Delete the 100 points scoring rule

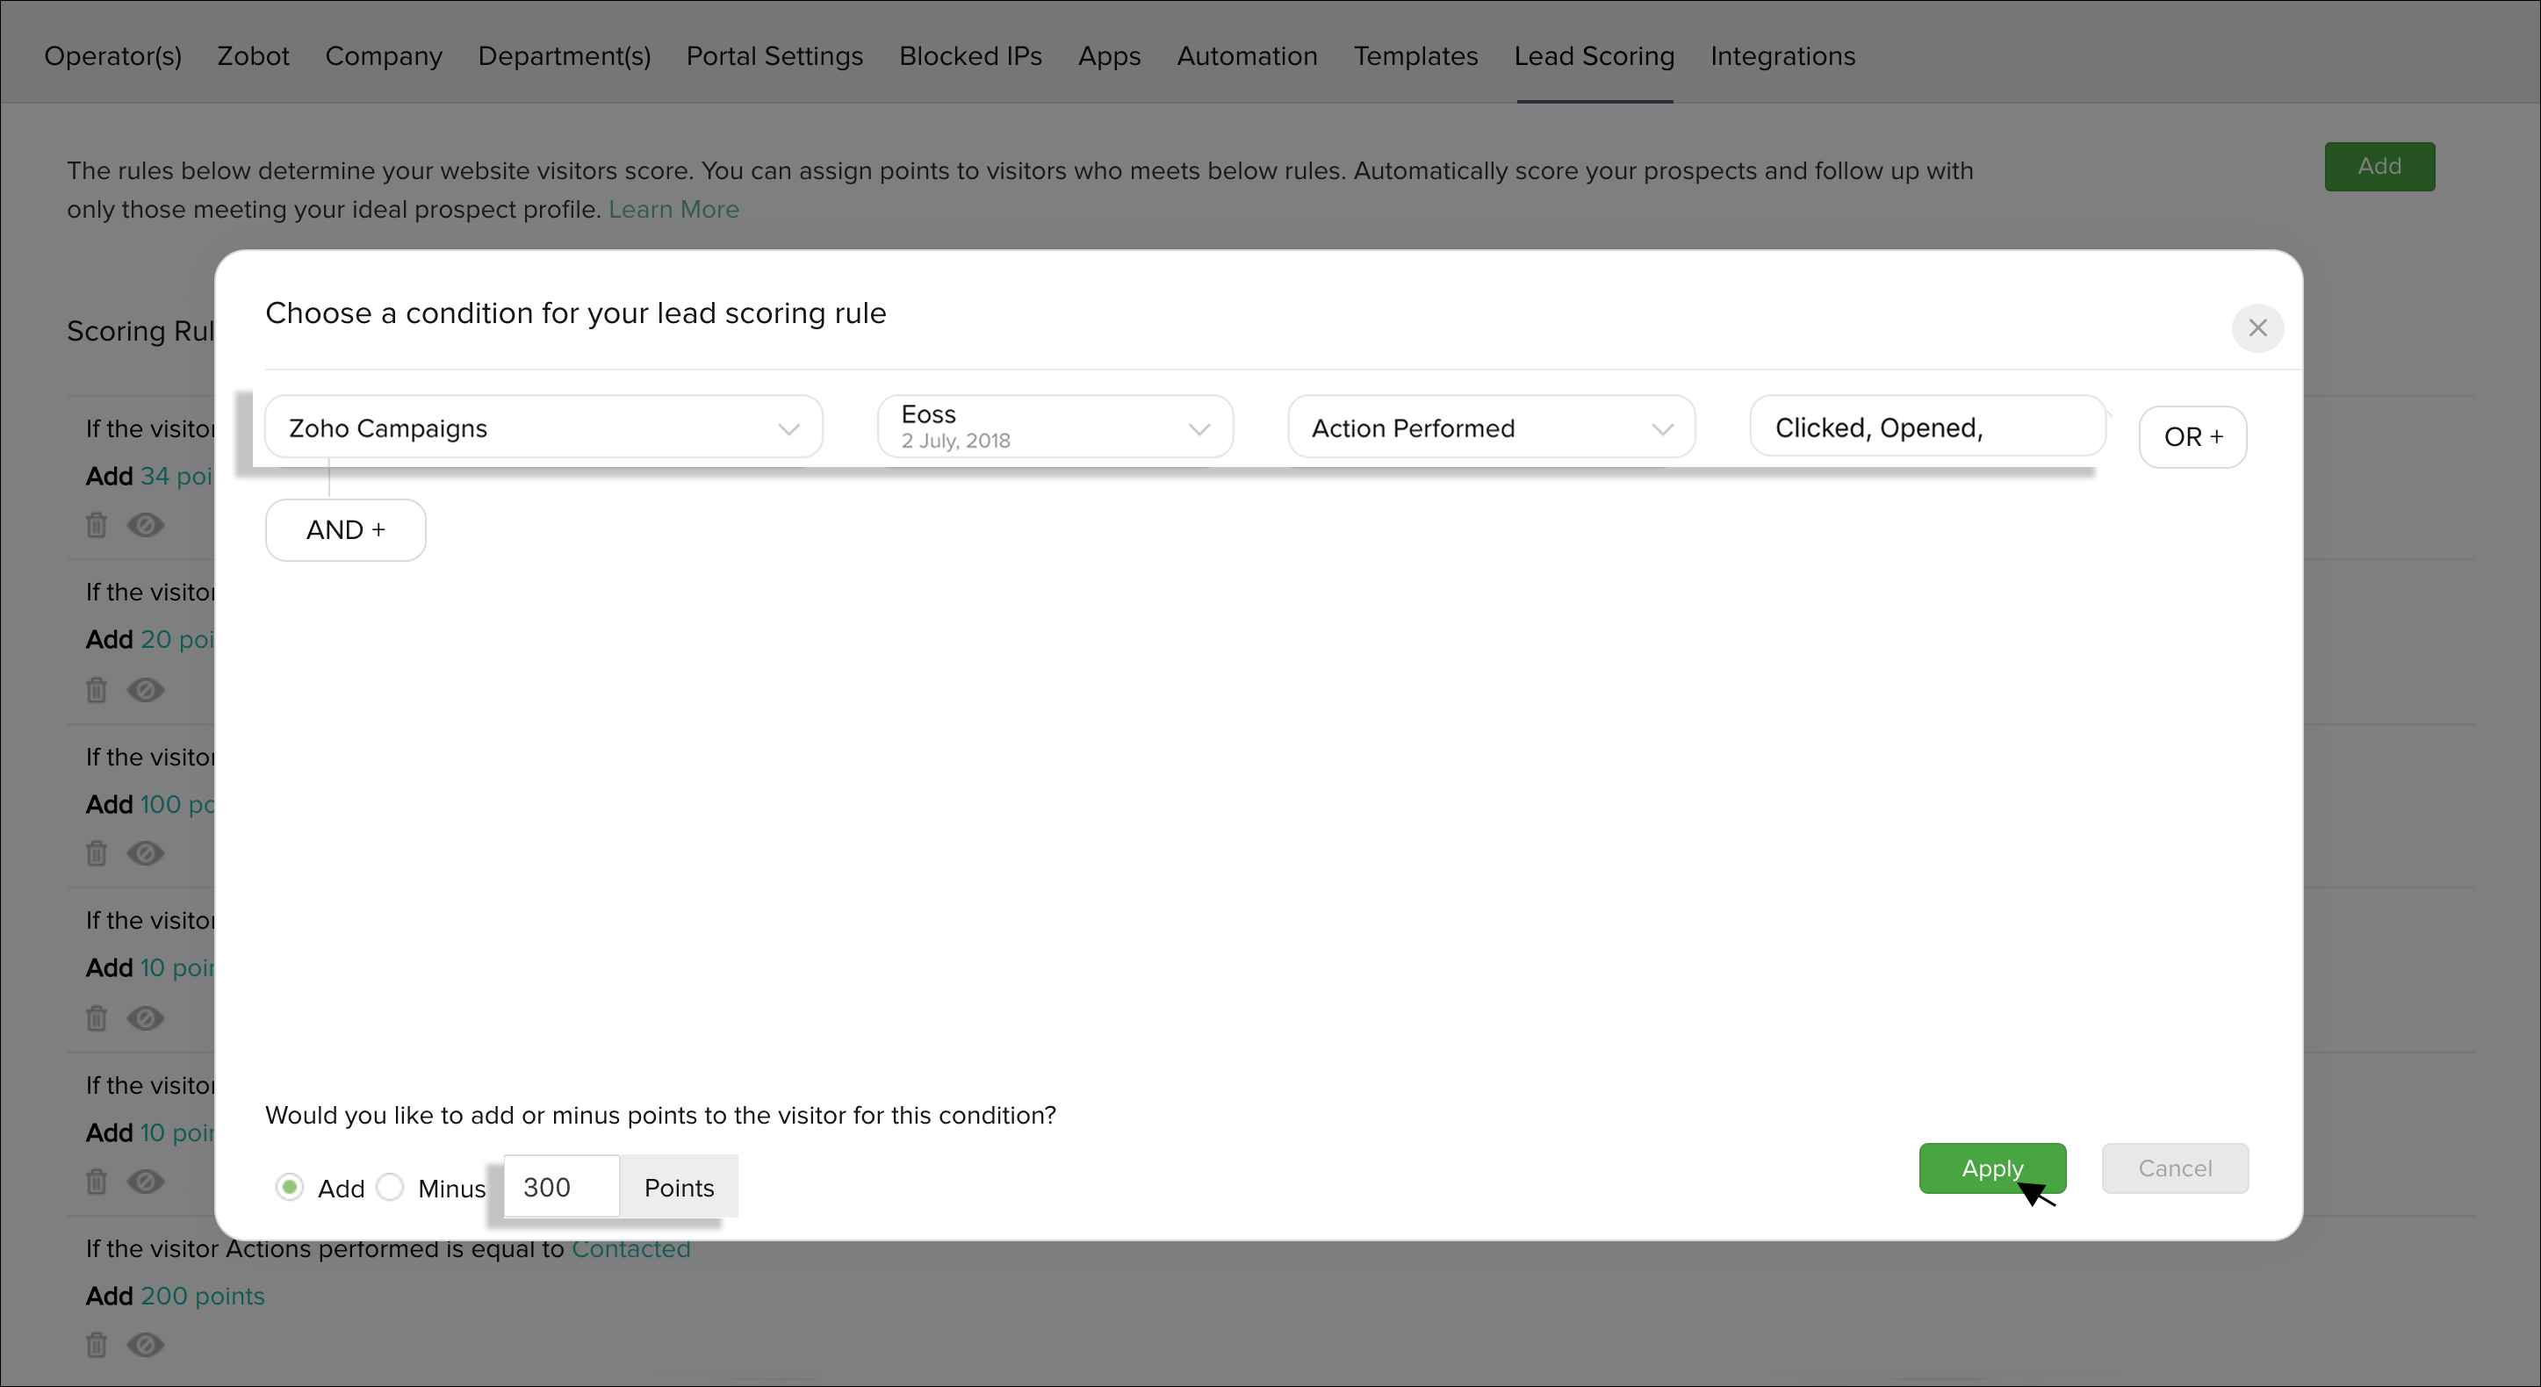pos(97,853)
